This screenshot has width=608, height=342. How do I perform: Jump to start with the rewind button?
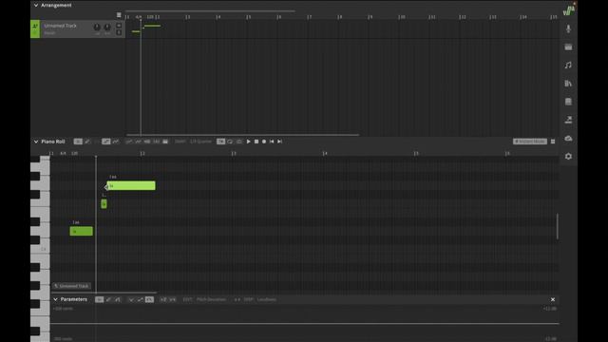(272, 142)
